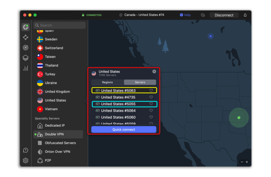Toggle favorite heart on United States #4735
Screen dimensions: 271x177
(x=151, y=97)
